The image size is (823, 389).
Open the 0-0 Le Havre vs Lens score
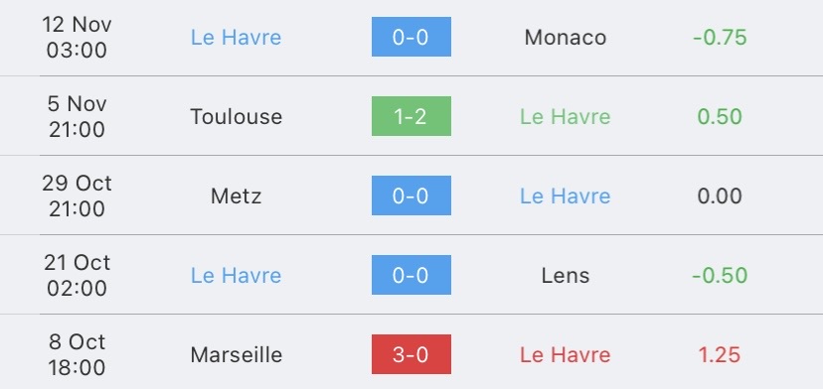click(411, 275)
